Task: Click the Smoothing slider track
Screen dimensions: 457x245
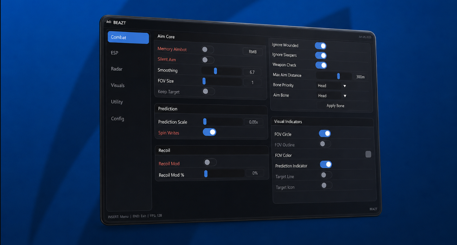Action: 221,71
